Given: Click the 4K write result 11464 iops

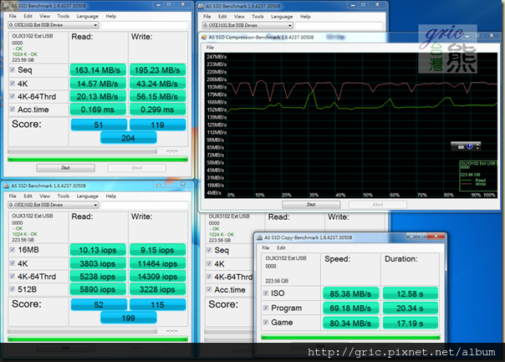Looking at the screenshot, I should 157,264.
